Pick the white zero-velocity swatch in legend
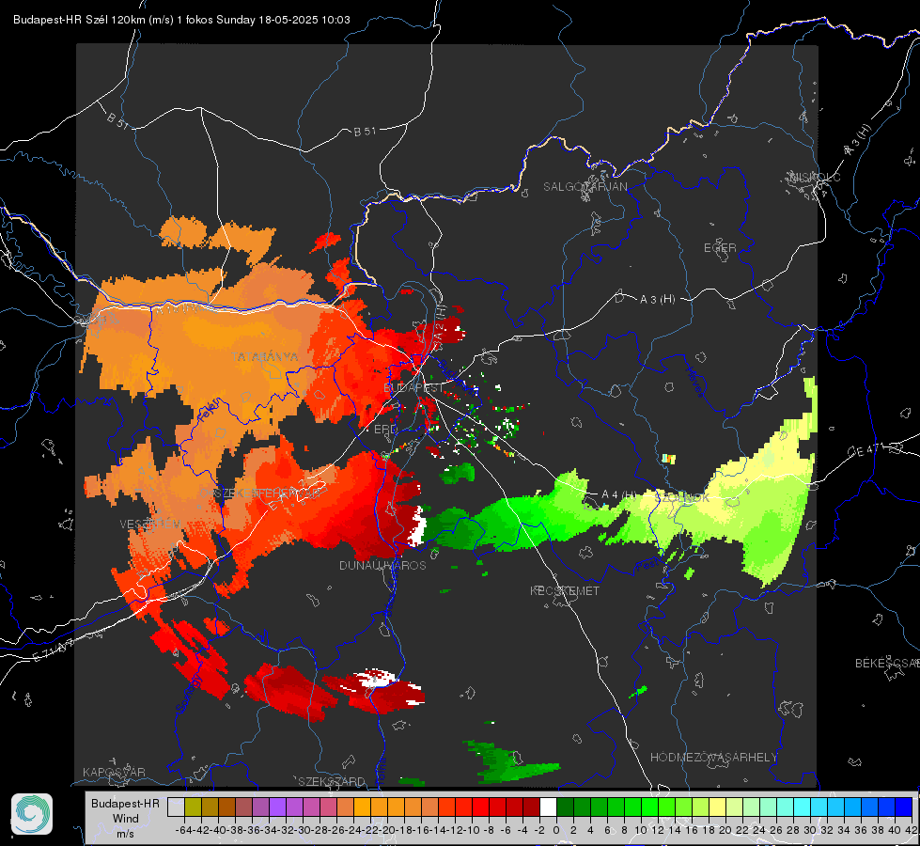This screenshot has width=920, height=846. click(x=548, y=807)
